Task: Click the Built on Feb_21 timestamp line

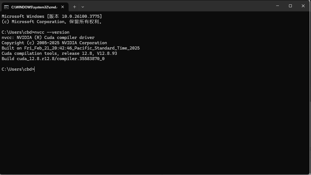Action: point(71,48)
